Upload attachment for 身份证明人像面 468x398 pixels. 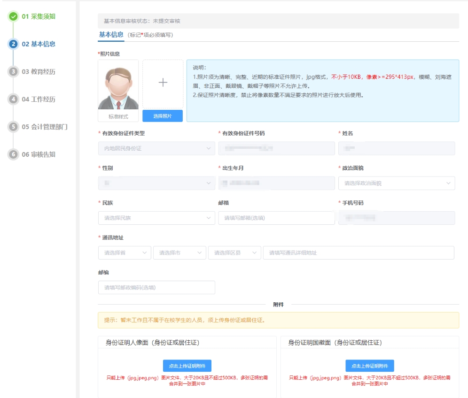(187, 366)
